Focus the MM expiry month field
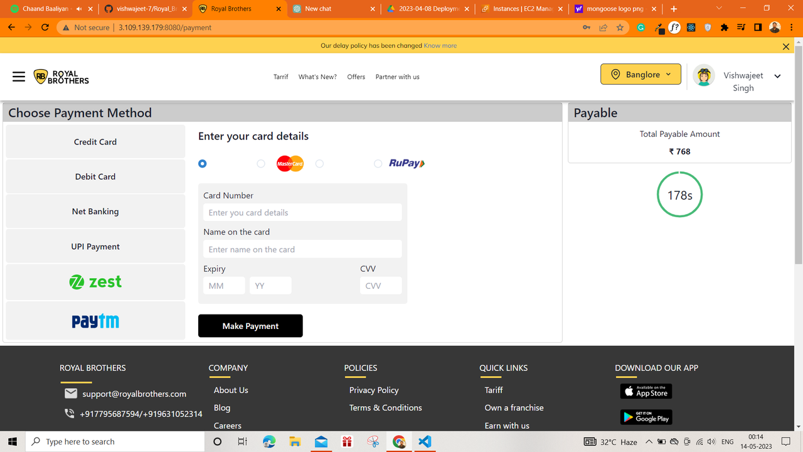The height and width of the screenshot is (452, 803). (224, 286)
